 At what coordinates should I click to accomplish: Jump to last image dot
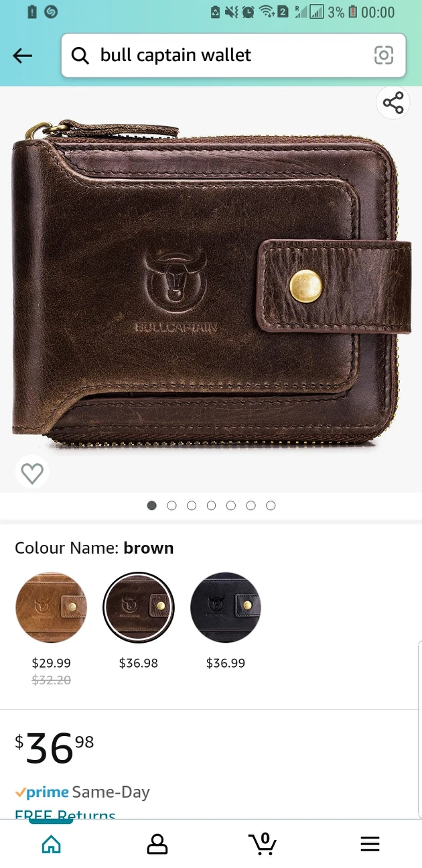[271, 505]
